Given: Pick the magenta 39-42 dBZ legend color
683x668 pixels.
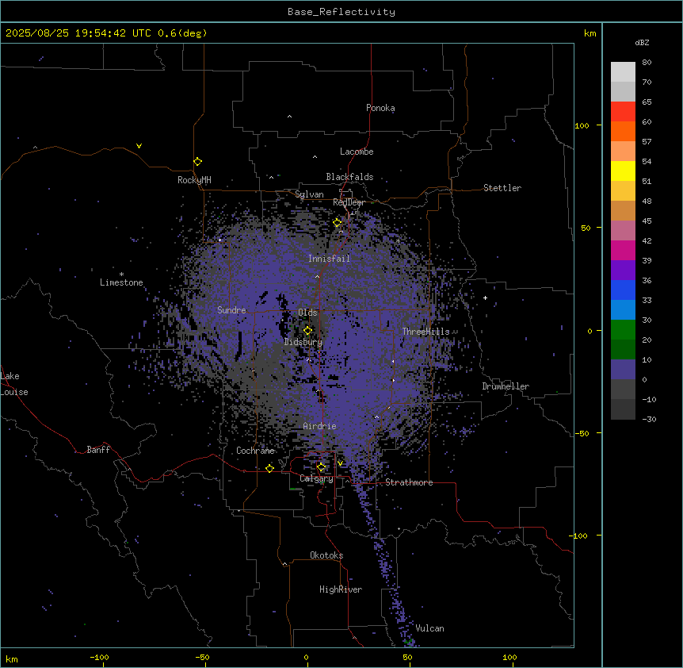Looking at the screenshot, I should [x=623, y=250].
